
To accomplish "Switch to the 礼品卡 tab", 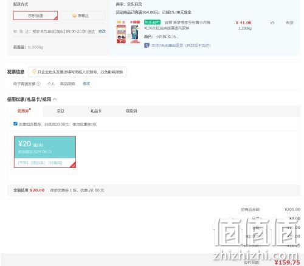I will (x=96, y=111).
